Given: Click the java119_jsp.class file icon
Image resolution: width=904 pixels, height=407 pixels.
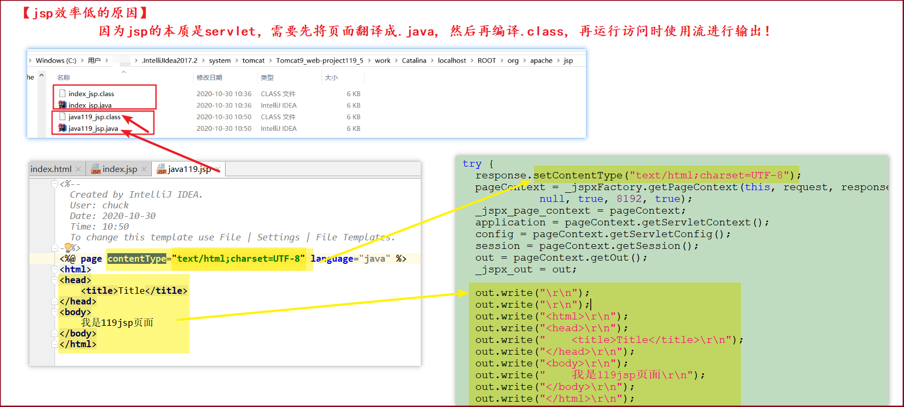Looking at the screenshot, I should tap(63, 116).
